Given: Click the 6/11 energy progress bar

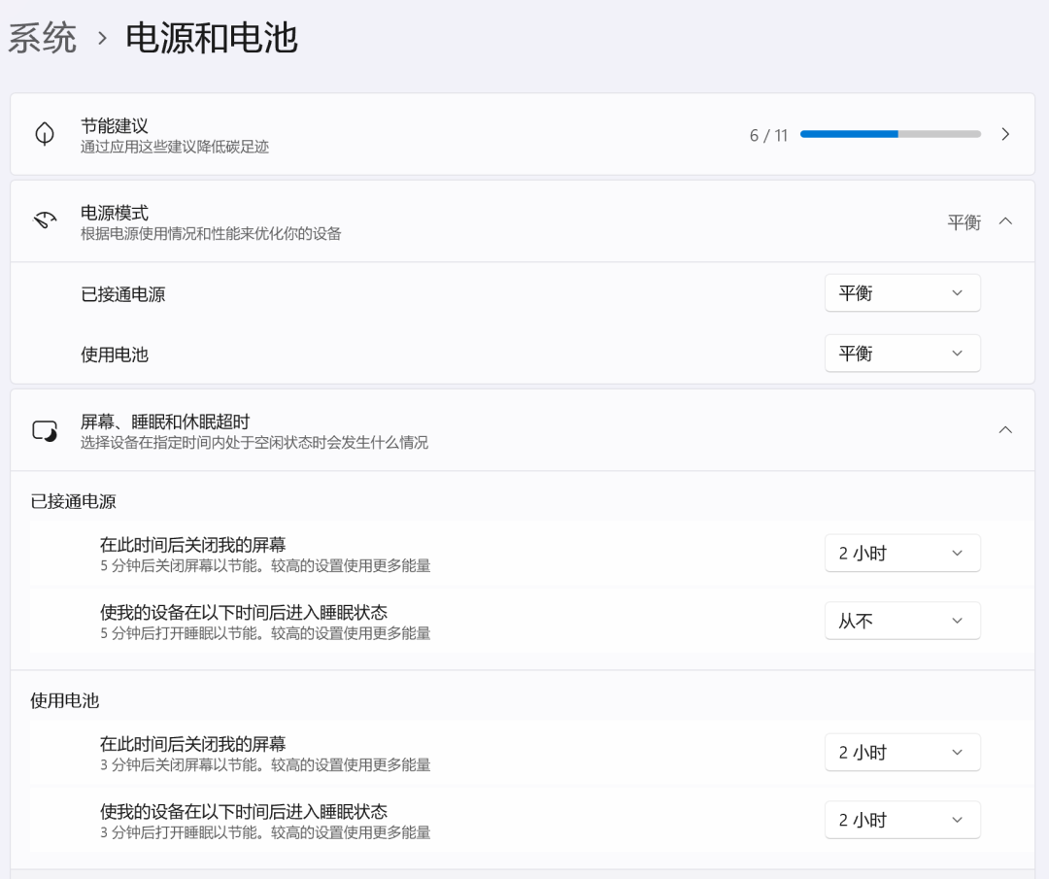Looking at the screenshot, I should 889,134.
